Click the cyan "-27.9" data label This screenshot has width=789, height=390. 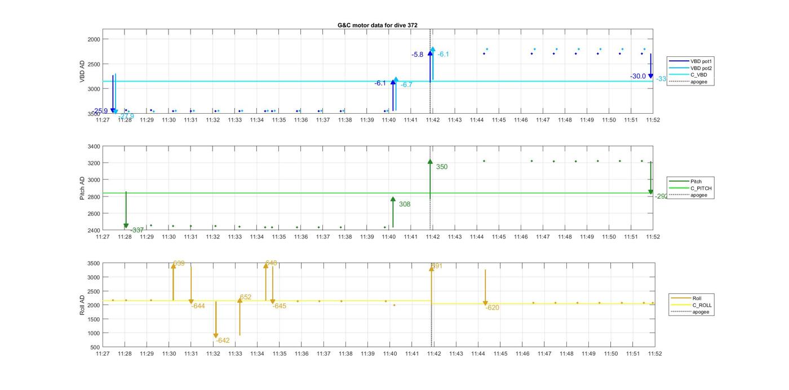point(126,116)
